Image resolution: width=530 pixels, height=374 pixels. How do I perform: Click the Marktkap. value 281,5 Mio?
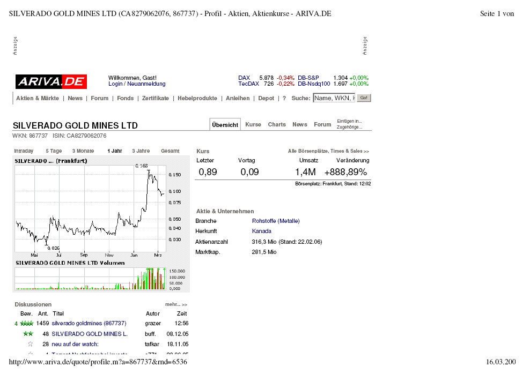264,252
